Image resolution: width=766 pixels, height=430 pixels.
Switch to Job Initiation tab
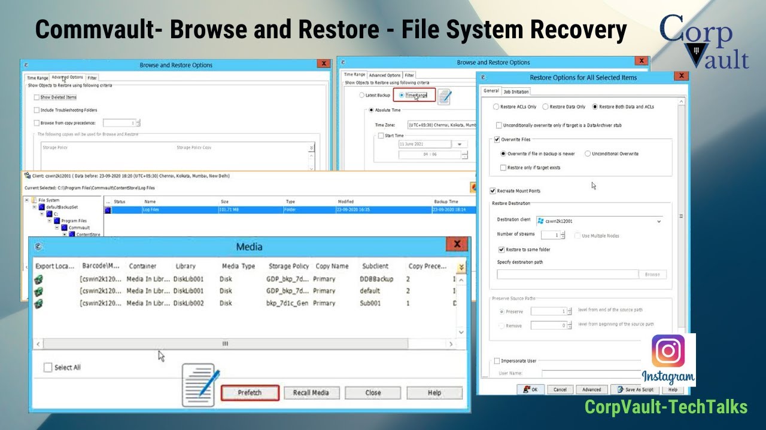[516, 91]
